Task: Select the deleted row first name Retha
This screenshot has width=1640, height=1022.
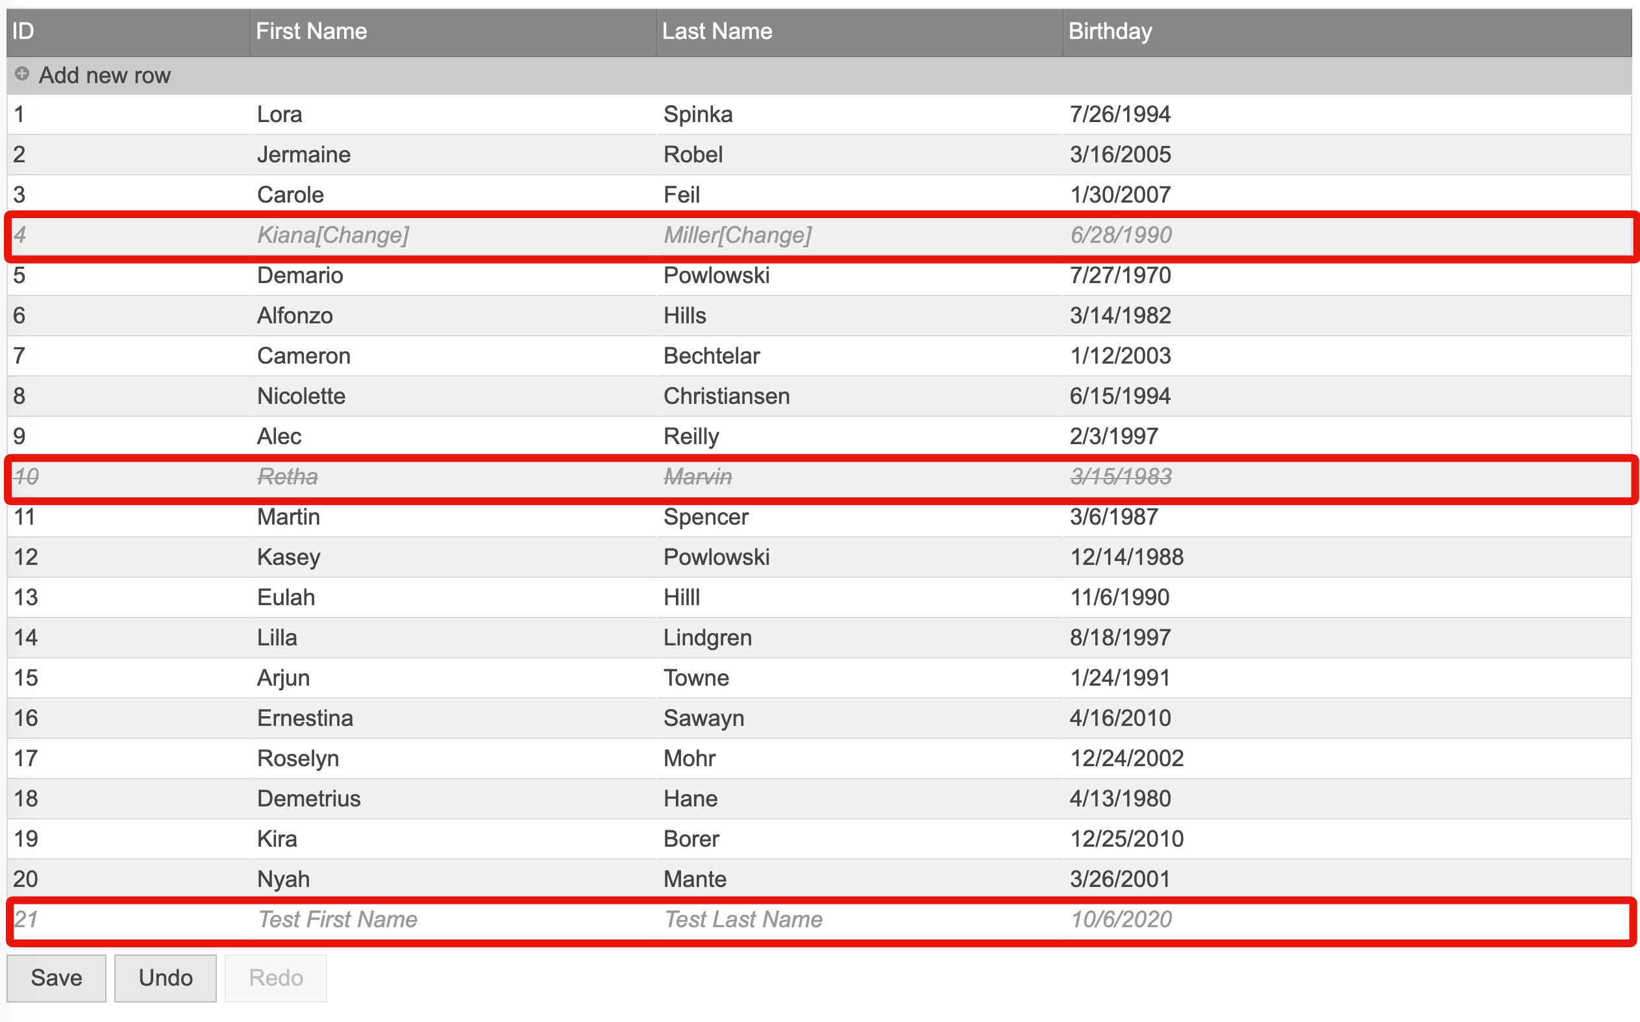Action: pyautogui.click(x=288, y=477)
